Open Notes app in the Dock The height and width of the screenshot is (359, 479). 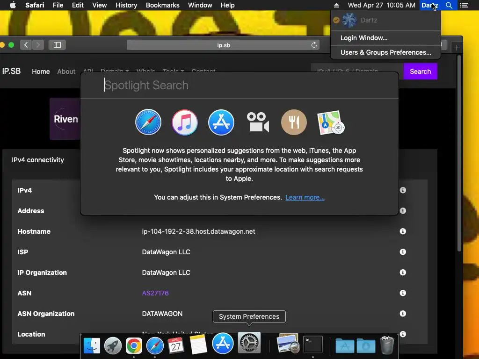coord(198,345)
